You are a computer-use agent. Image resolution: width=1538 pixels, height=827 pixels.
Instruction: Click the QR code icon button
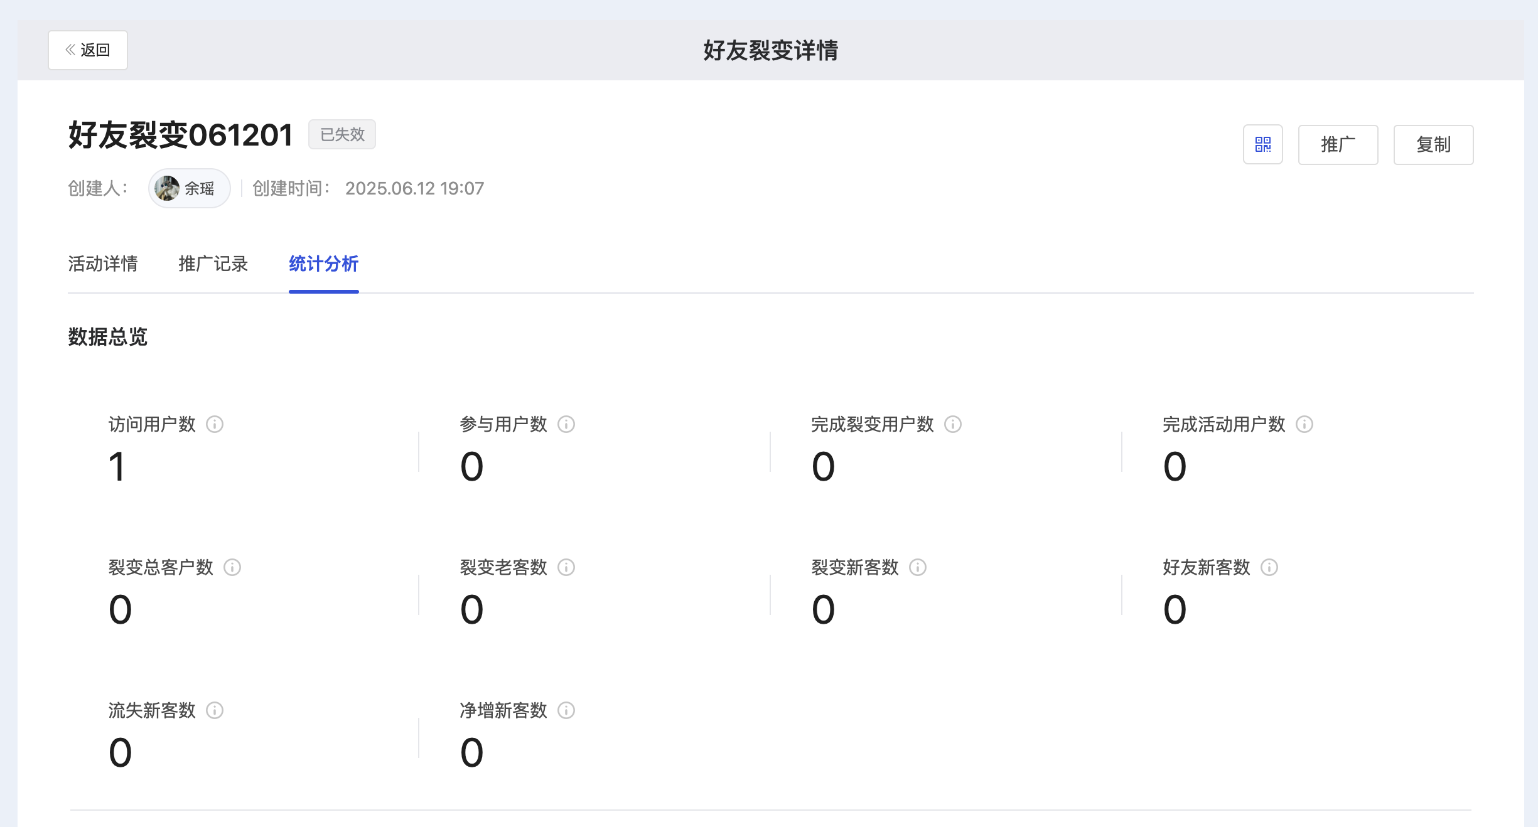[x=1262, y=144]
